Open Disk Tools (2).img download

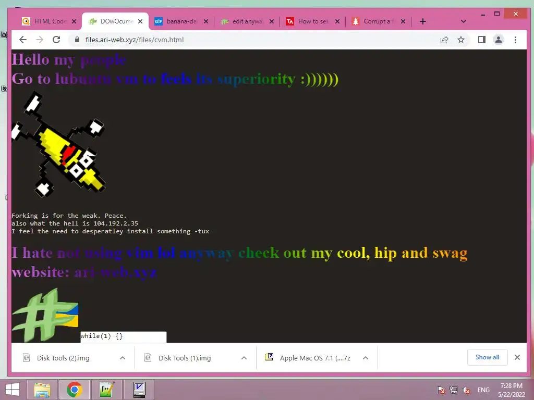point(63,358)
